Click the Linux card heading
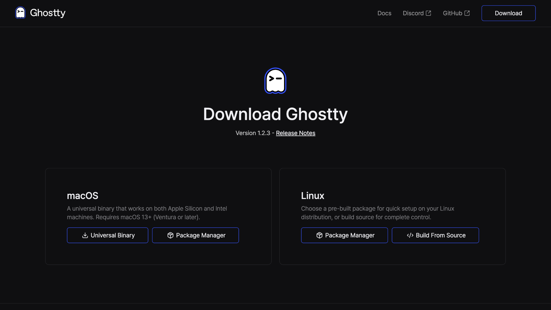 [x=313, y=196]
